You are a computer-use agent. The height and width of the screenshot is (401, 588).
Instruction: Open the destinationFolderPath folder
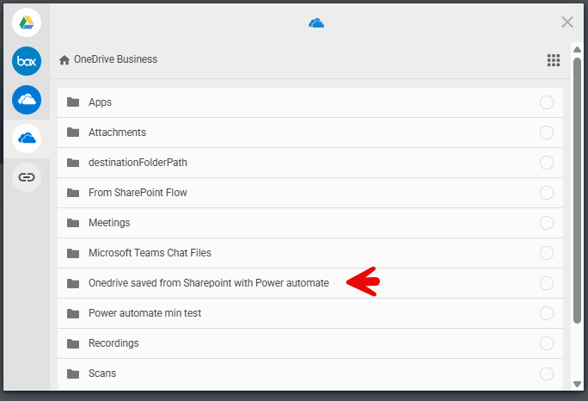(138, 163)
